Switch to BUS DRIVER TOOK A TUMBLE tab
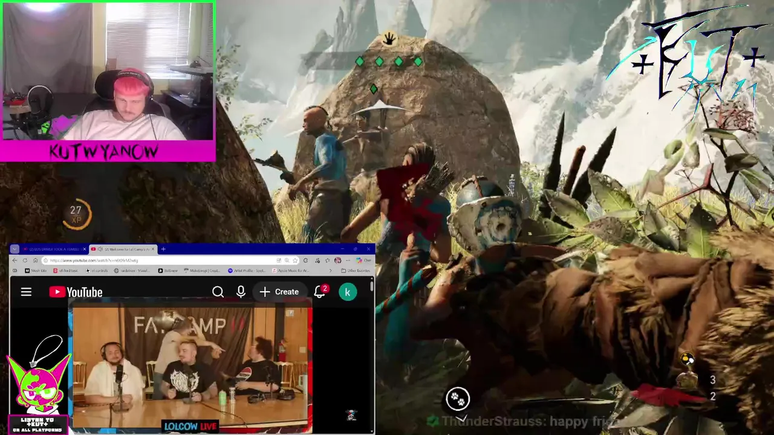The image size is (774, 435). (x=54, y=249)
